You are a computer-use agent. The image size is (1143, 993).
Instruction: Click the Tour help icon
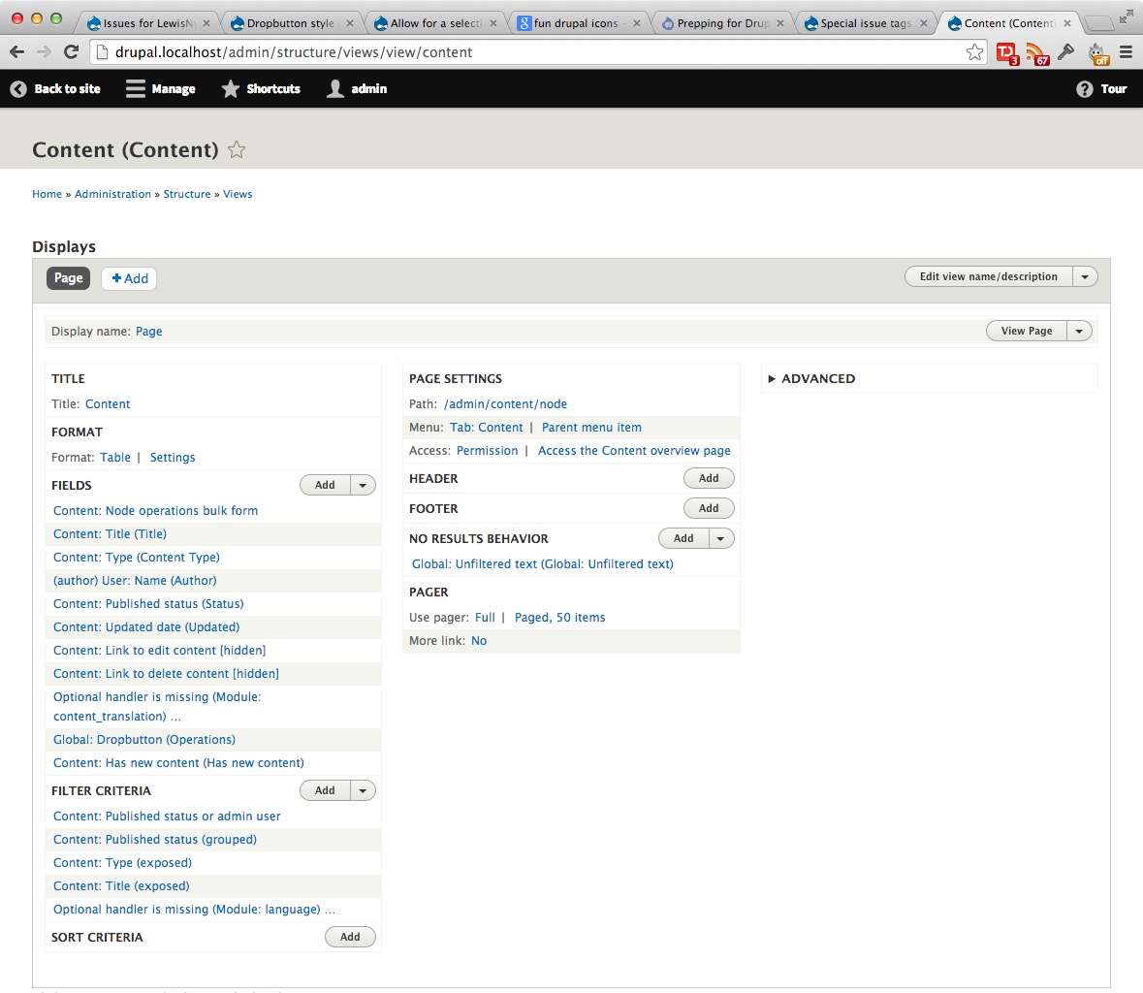click(1085, 89)
